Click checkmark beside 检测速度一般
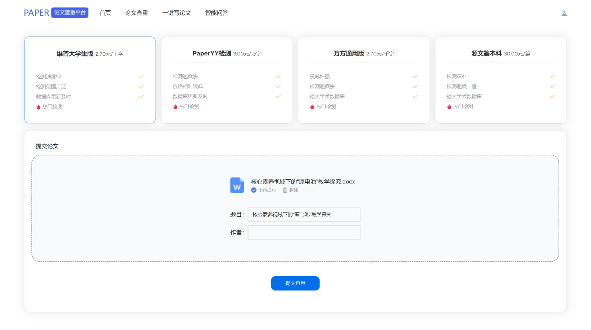The width and height of the screenshot is (591, 330). pyautogui.click(x=552, y=86)
